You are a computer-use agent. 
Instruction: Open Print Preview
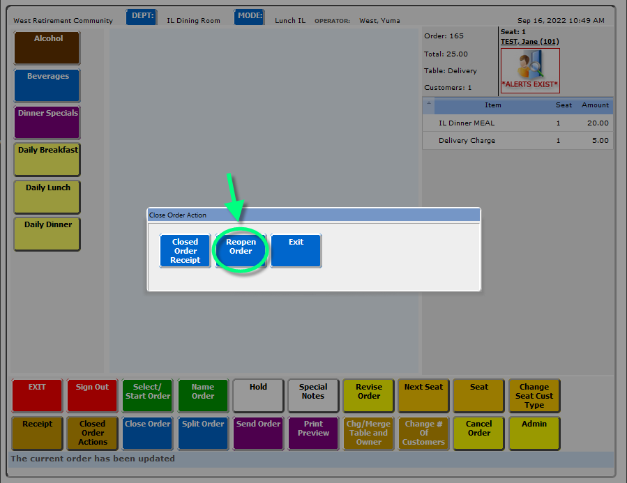pos(313,432)
